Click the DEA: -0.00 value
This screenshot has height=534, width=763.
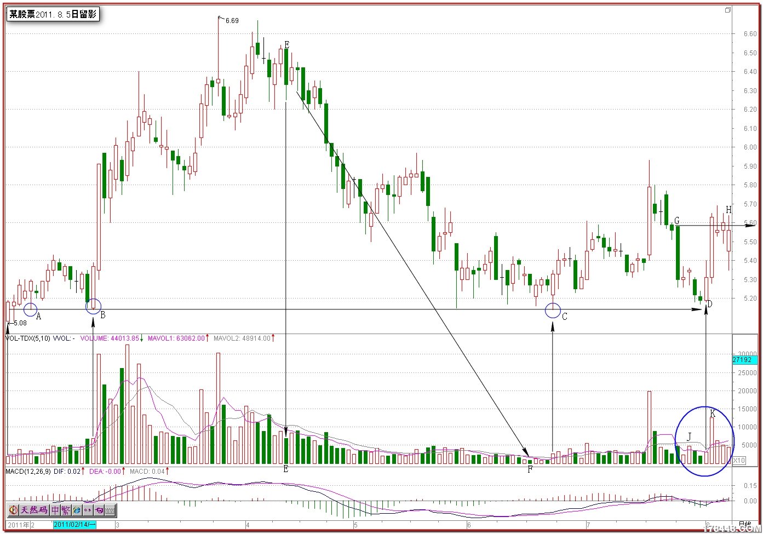(105, 471)
